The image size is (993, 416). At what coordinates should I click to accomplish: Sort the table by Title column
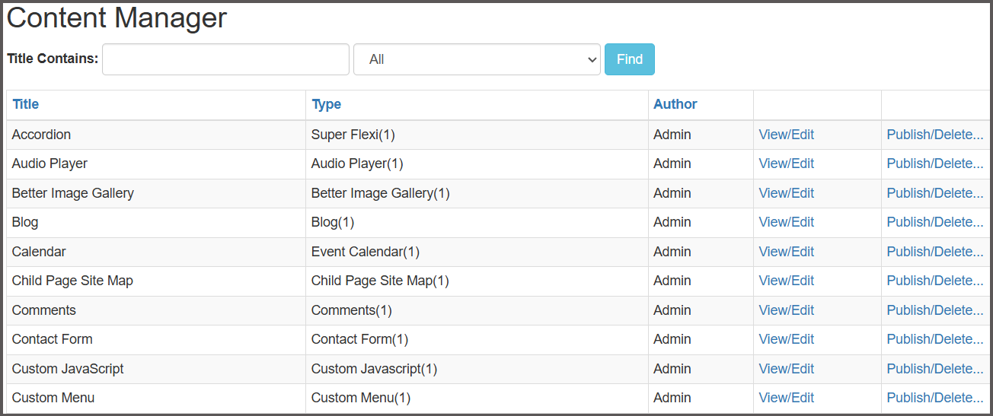(26, 104)
